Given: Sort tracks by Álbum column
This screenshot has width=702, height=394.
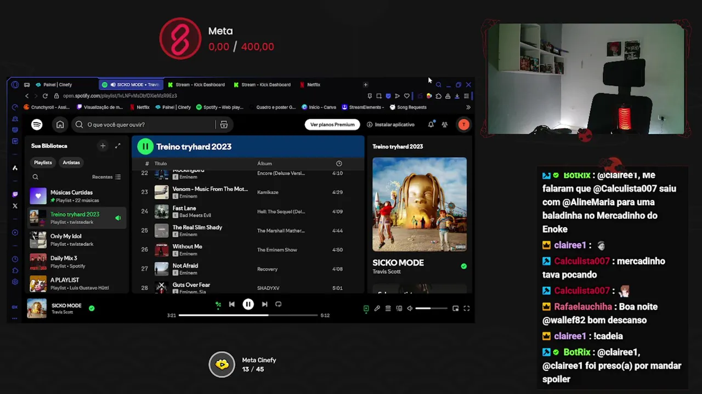Looking at the screenshot, I should (264, 164).
